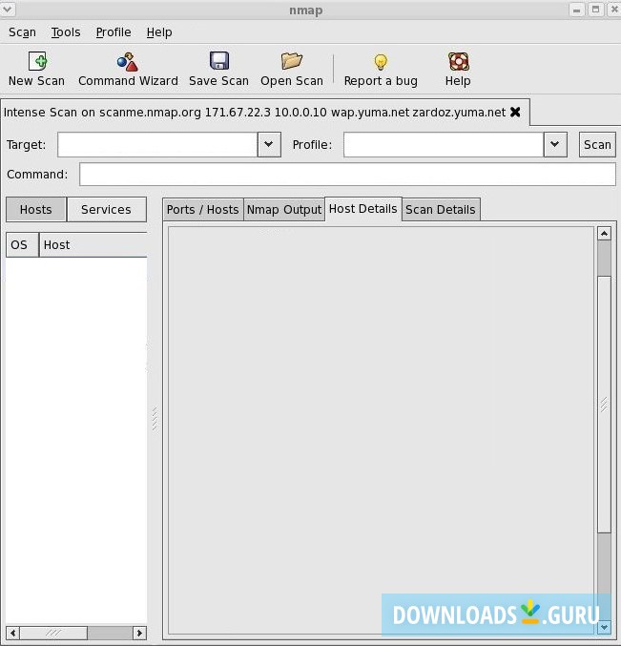Expand the Profile dropdown arrow
621x646 pixels.
pyautogui.click(x=555, y=145)
